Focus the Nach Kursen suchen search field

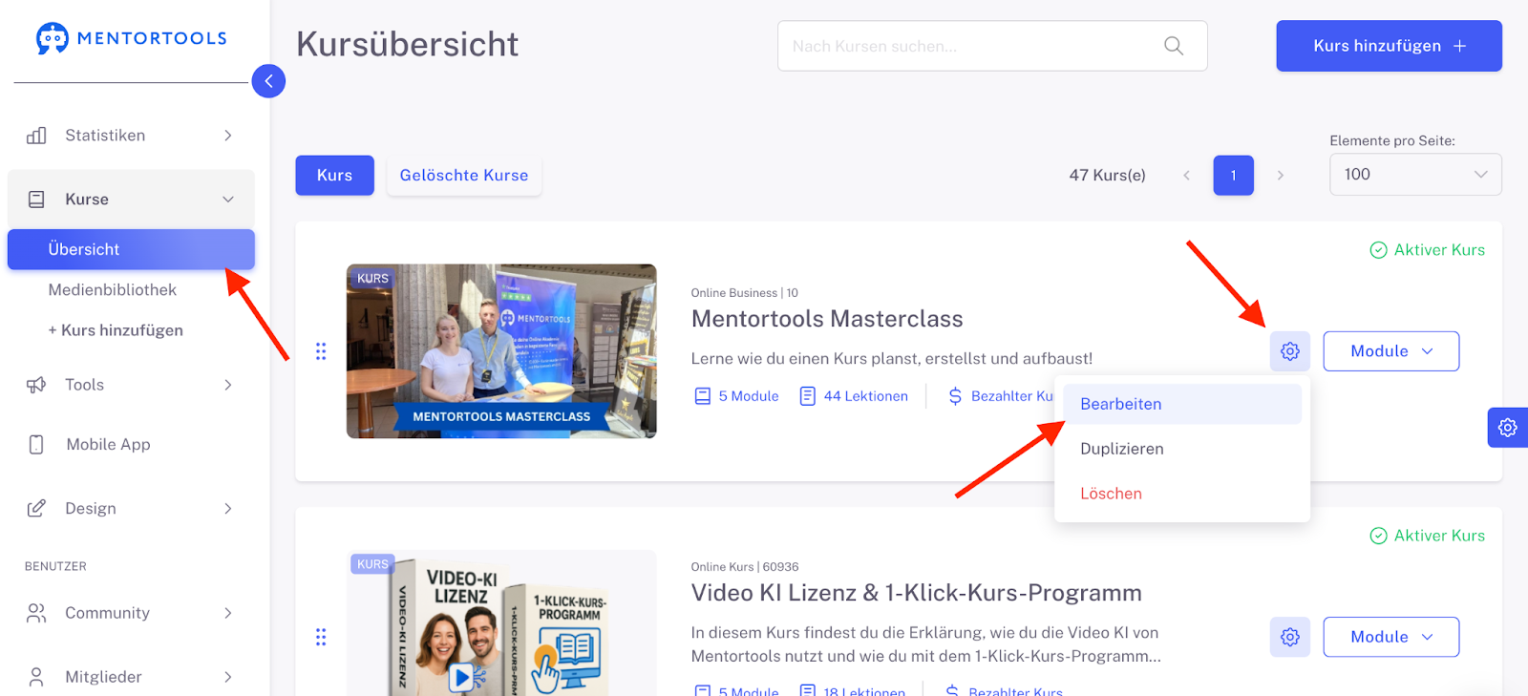(992, 46)
